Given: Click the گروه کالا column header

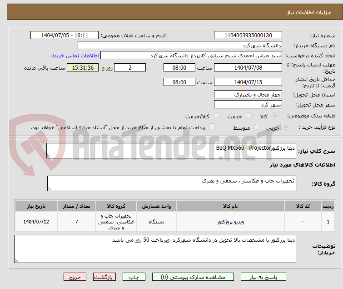Looking at the screenshot, I should coord(116,206).
